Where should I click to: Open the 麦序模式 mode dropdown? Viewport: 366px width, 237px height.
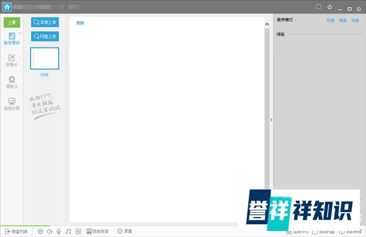pos(287,20)
